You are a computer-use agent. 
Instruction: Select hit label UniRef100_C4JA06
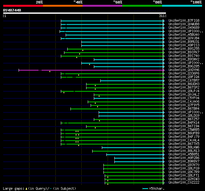tap(184, 102)
